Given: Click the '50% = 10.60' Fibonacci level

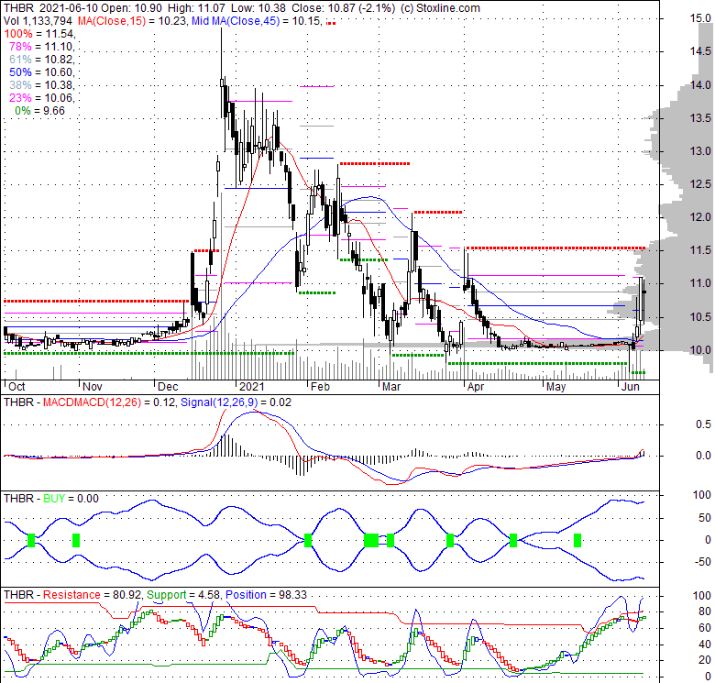Looking at the screenshot, I should 41,72.
